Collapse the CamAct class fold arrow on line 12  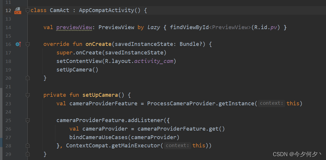click(27, 10)
